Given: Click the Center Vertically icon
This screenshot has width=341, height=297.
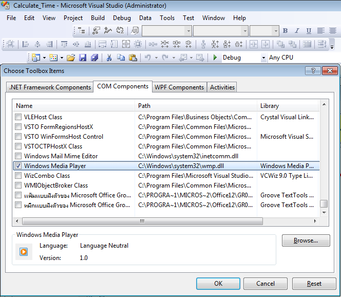Looking at the screenshot, I should pyautogui.click(x=266, y=44).
